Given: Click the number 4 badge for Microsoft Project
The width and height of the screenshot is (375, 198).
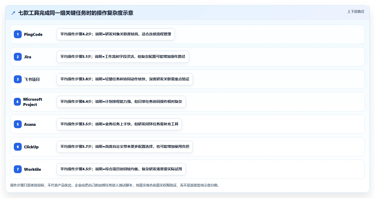Looking at the screenshot, I should 18,102.
